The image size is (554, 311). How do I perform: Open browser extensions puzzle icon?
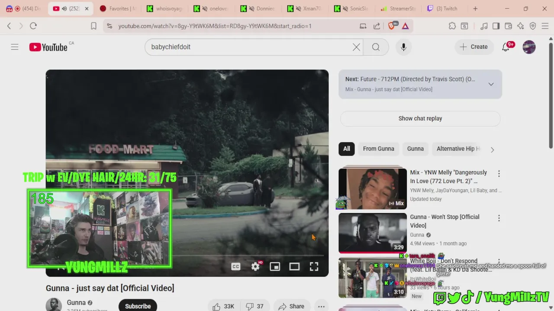[452, 26]
